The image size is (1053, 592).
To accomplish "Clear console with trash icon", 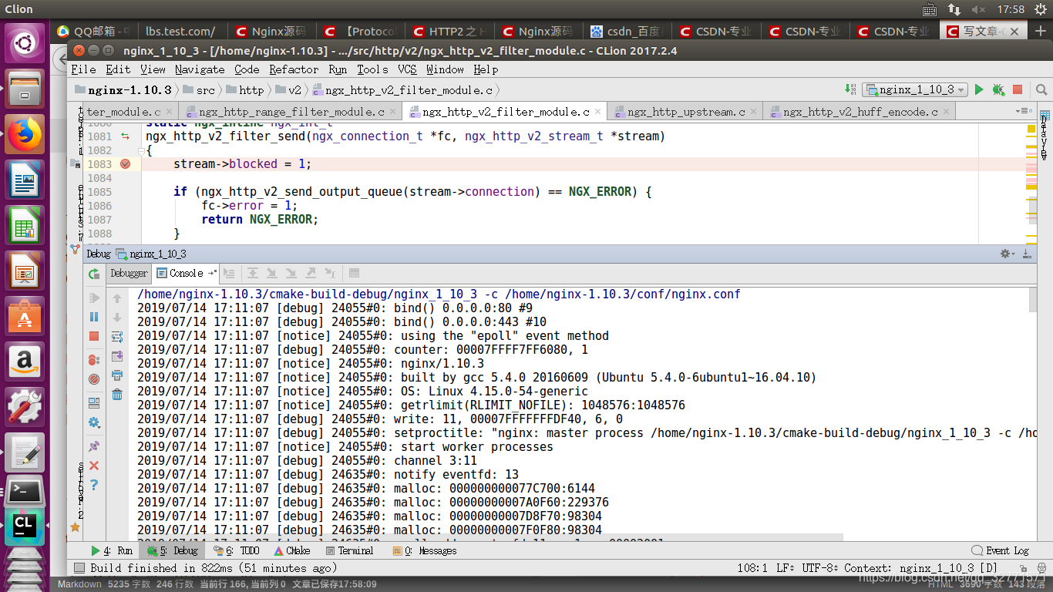I will pos(117,395).
